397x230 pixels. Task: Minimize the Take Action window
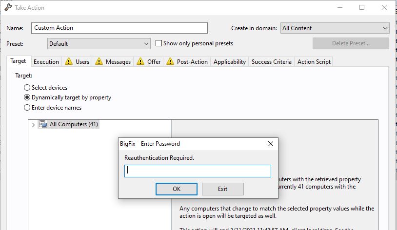click(340, 7)
